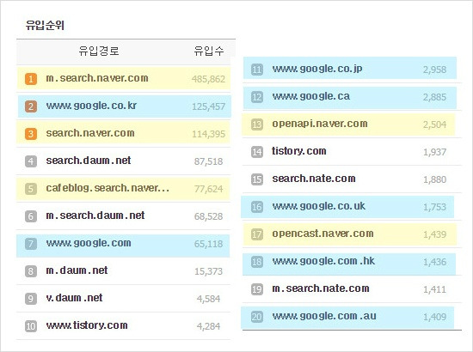Click the 유입경로 column header
Image resolution: width=473 pixels, height=352 pixels.
coord(99,51)
